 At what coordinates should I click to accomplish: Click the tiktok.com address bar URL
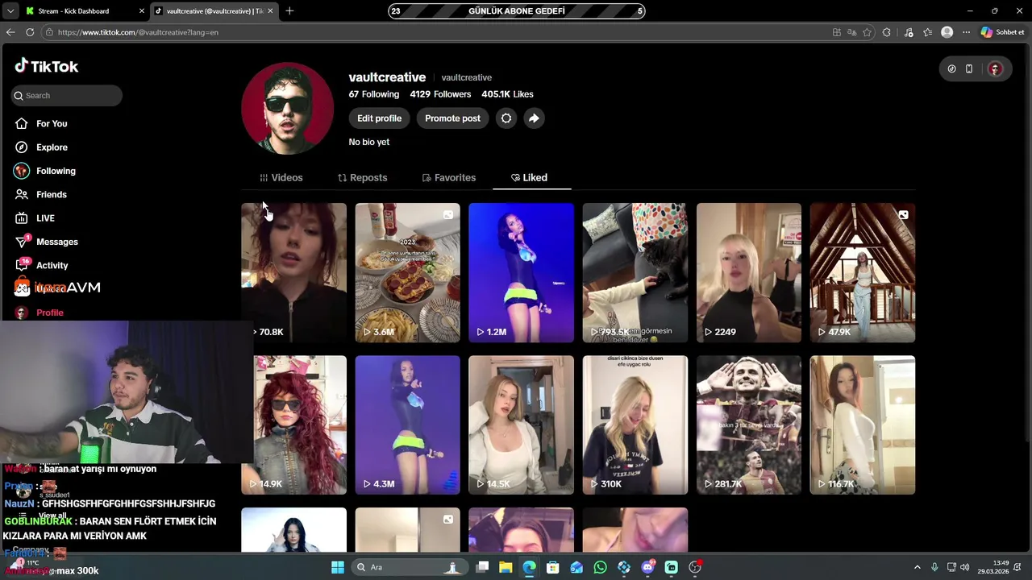click(x=138, y=32)
